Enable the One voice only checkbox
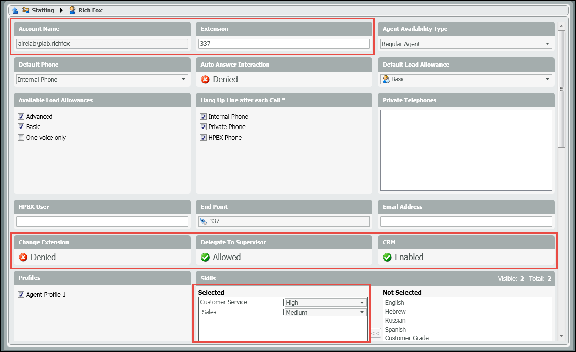 pos(21,138)
